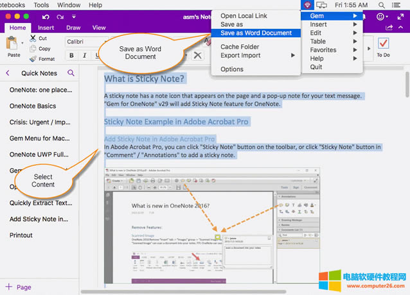
Task: Add a new Page
Action: click(x=19, y=287)
